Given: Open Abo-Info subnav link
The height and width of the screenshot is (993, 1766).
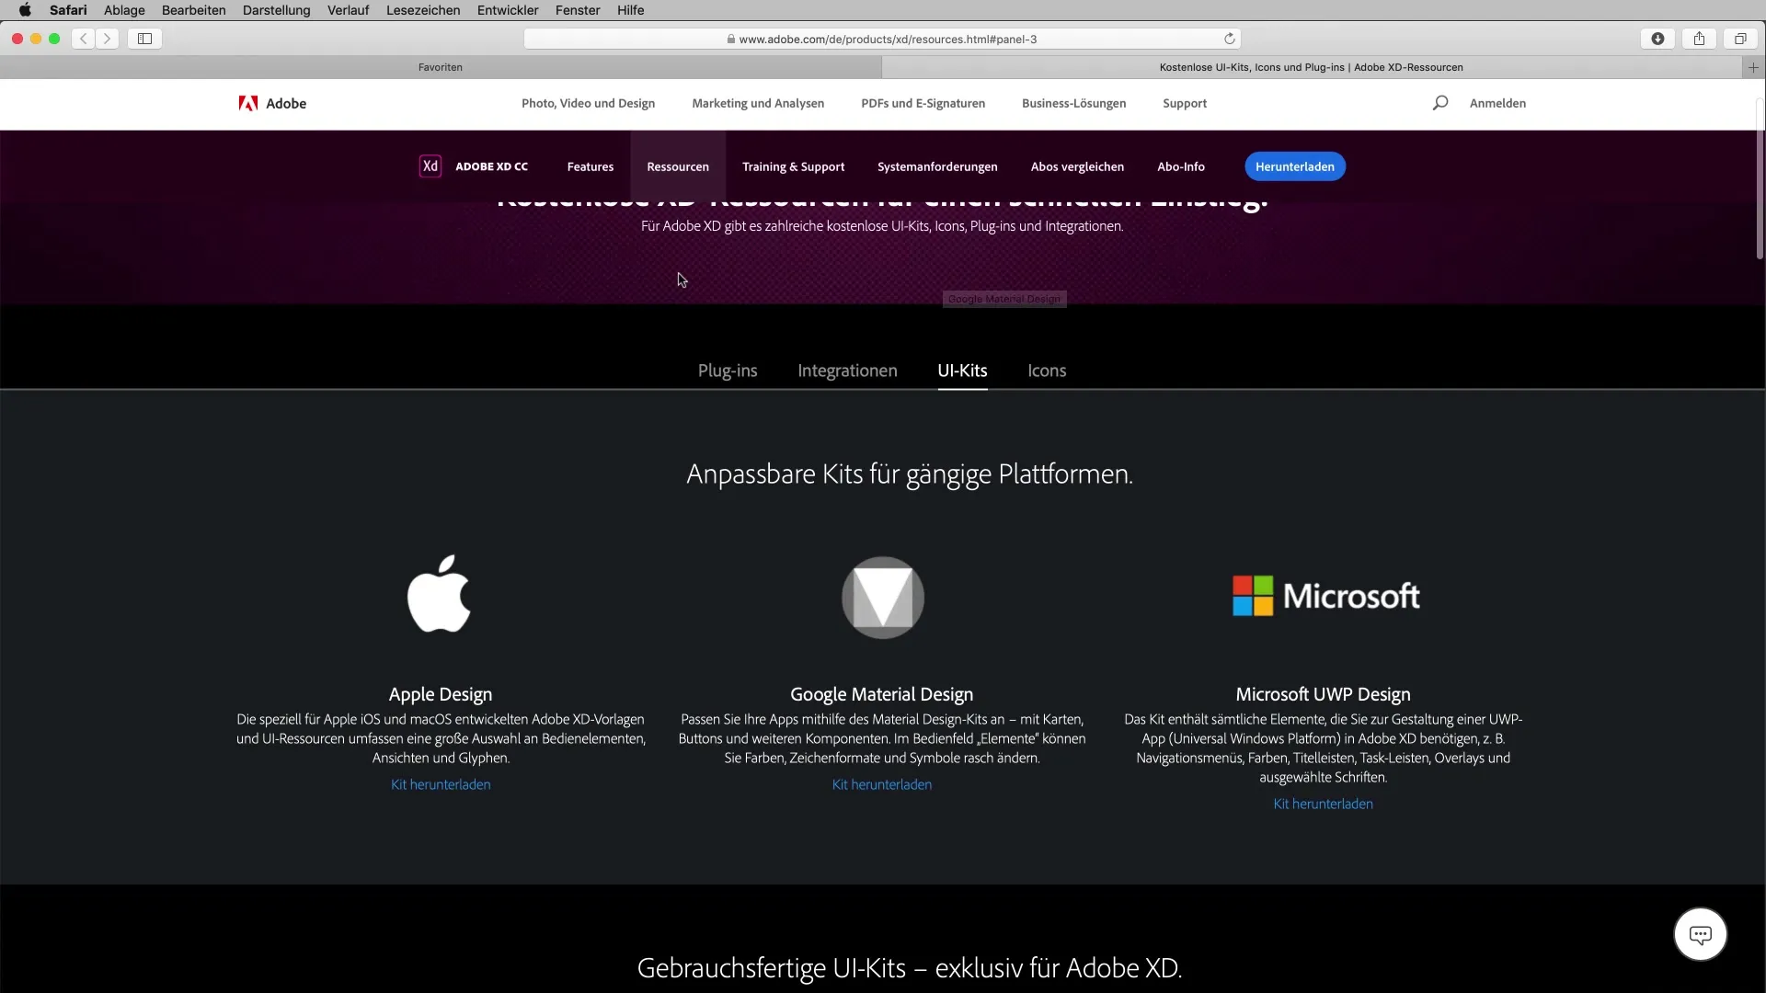Looking at the screenshot, I should pyautogui.click(x=1181, y=166).
